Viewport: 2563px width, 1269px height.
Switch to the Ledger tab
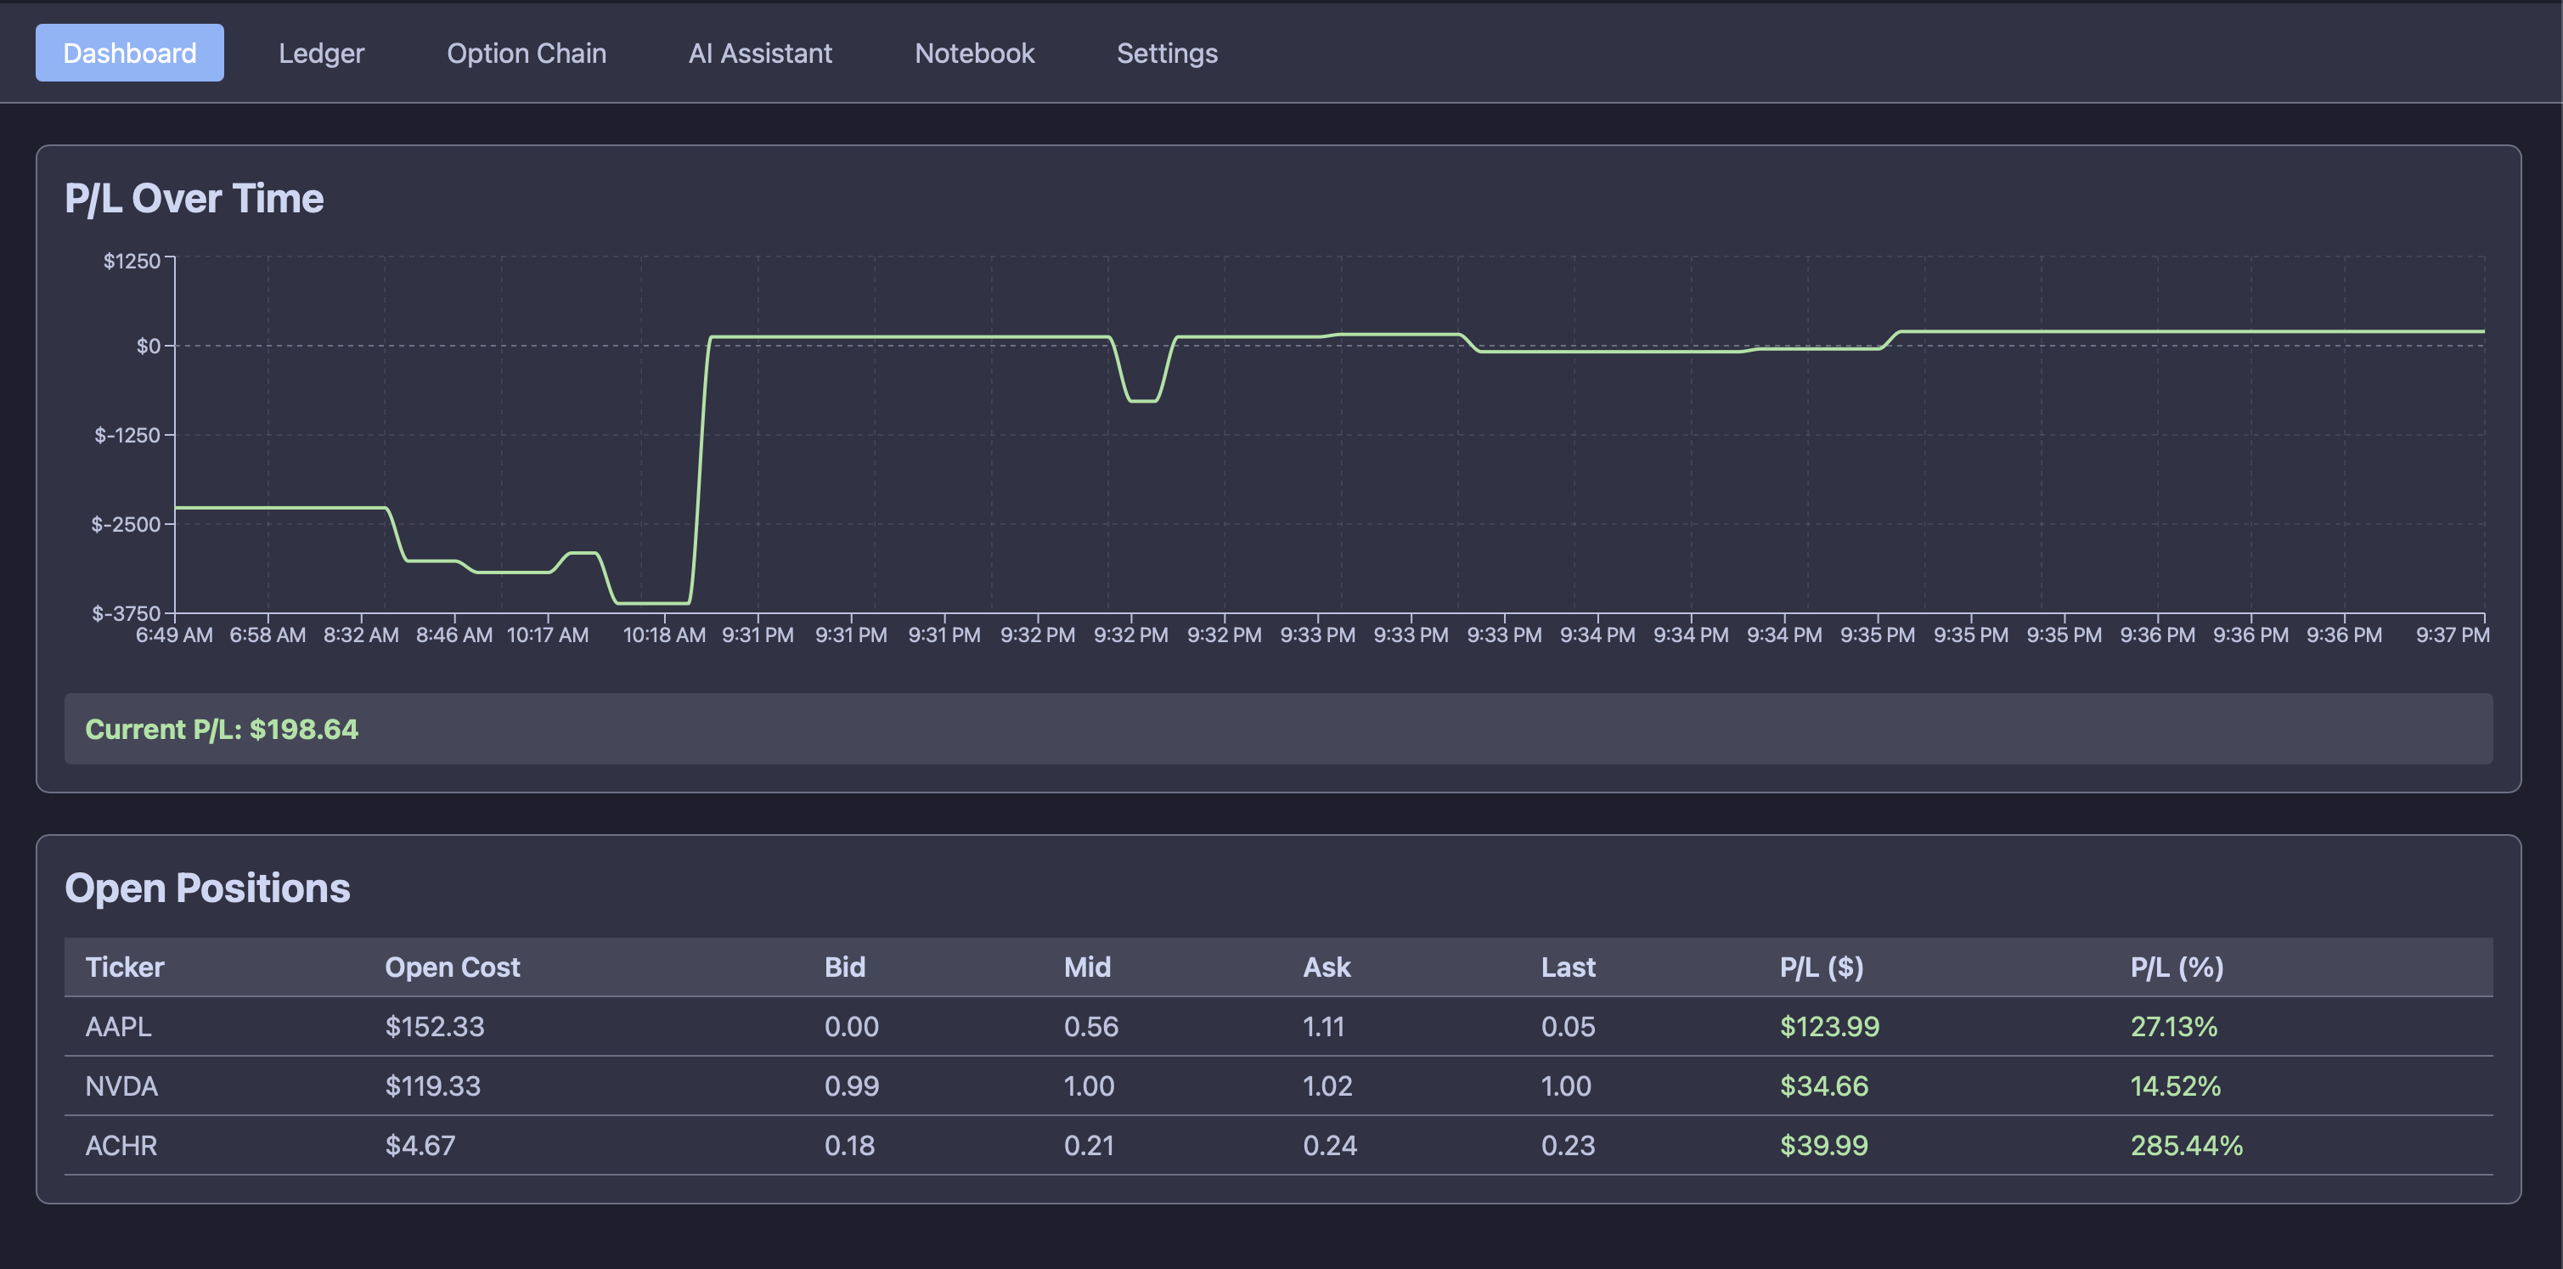[321, 53]
